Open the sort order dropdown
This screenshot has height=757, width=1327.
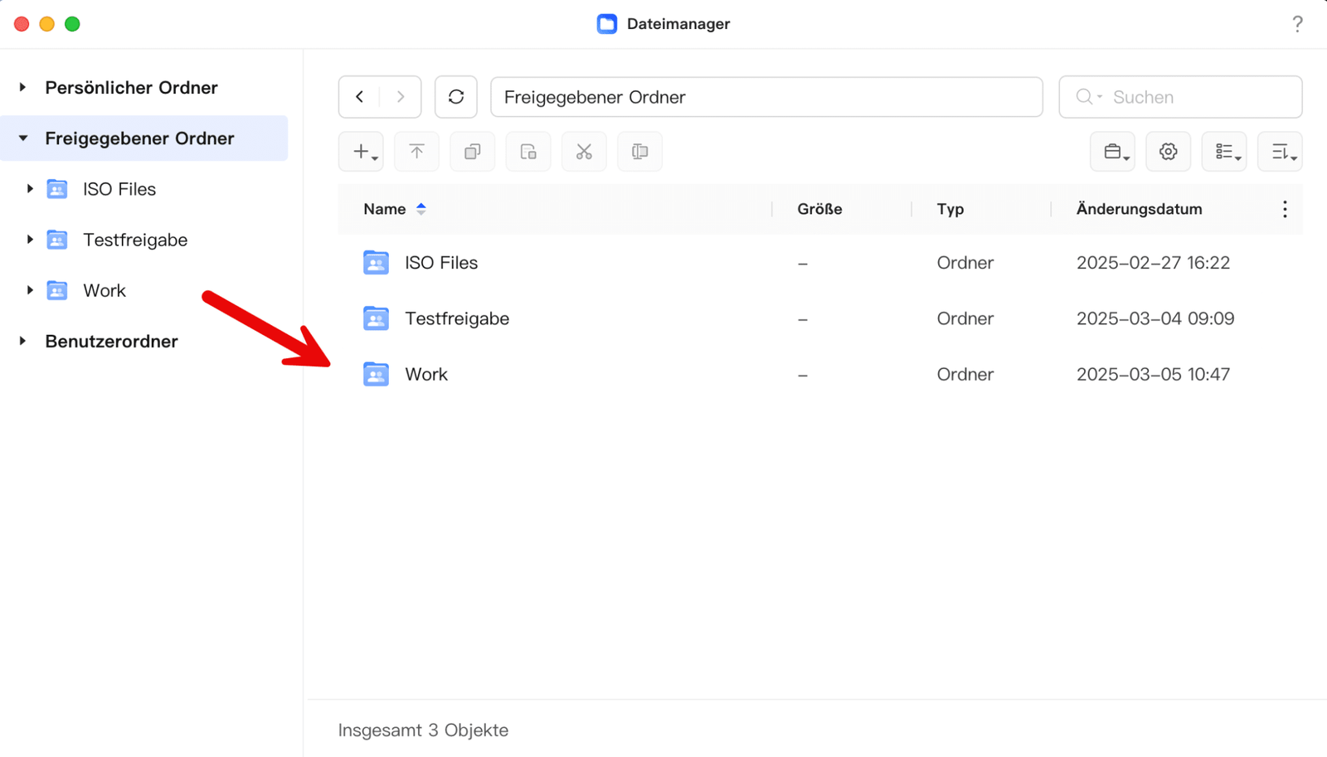(1280, 152)
